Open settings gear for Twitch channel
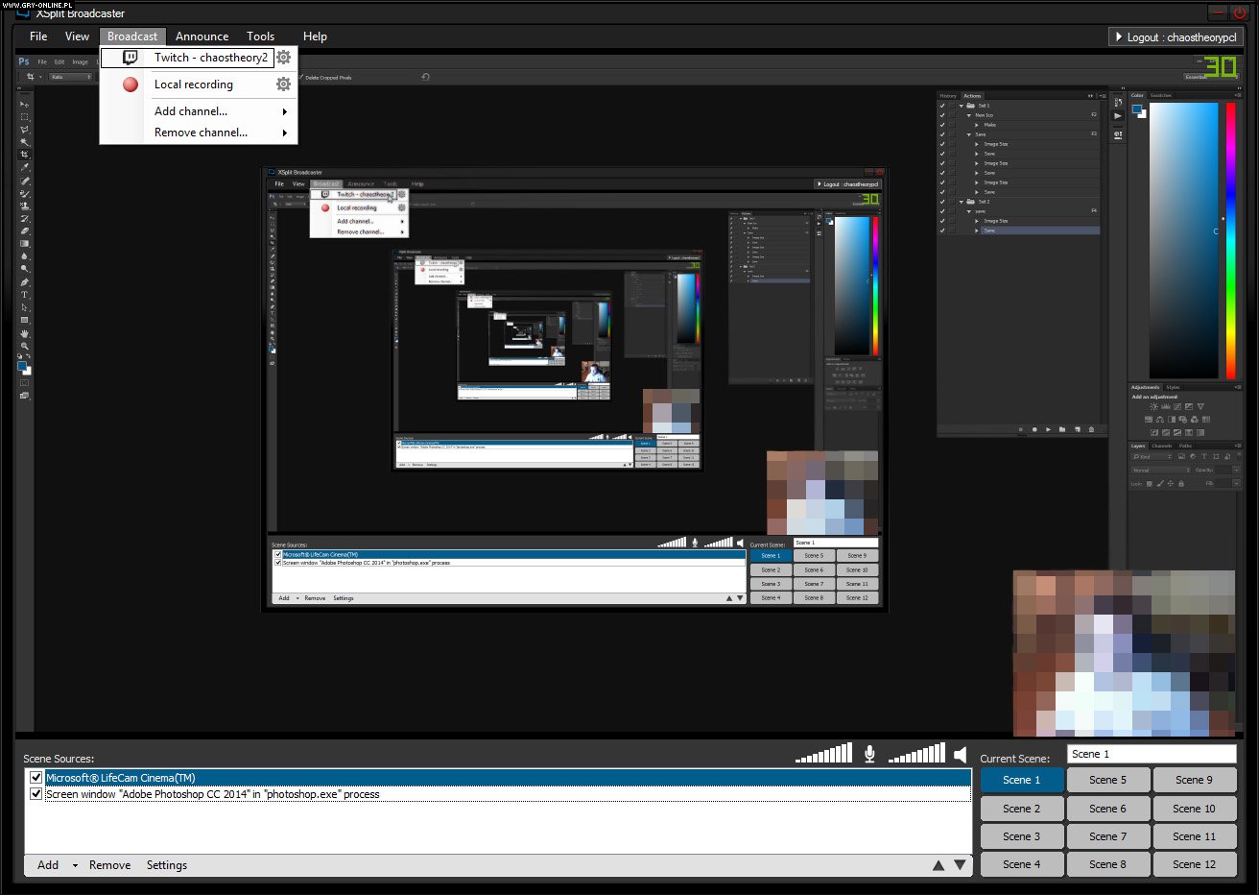Viewport: 1259px width, 895px height. click(283, 58)
